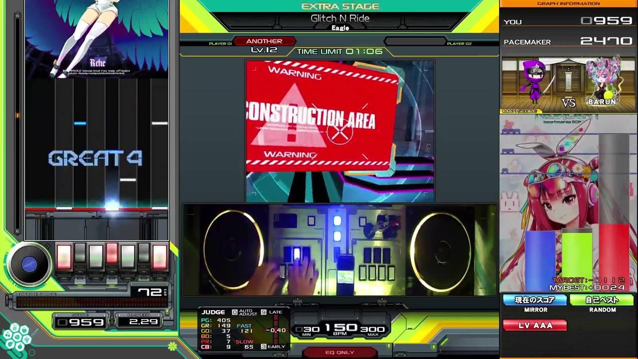Viewport: 638px width, 359px height.
Task: Click the PLAYER 01 label
Action: click(220, 44)
